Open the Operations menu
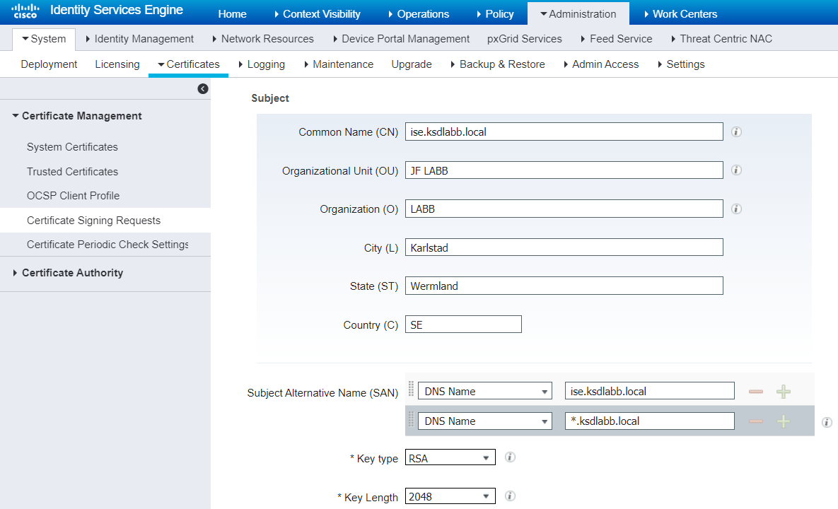This screenshot has height=509, width=838. pyautogui.click(x=419, y=14)
